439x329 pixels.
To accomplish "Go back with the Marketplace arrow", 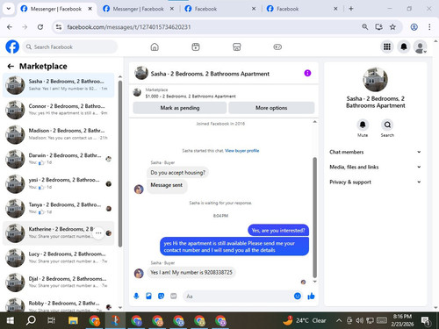I will tap(11, 67).
